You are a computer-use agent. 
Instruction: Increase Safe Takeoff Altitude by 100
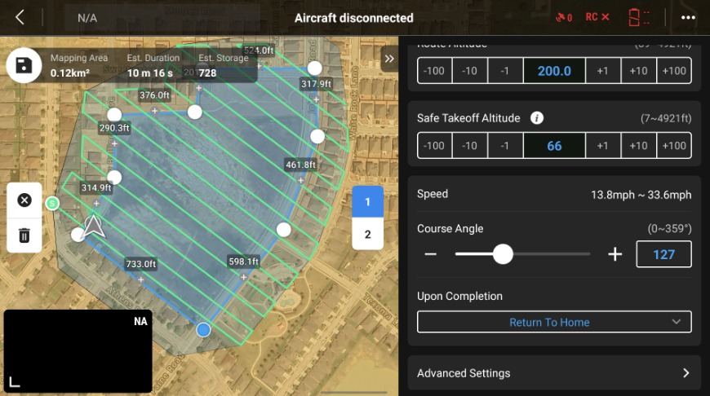pos(674,146)
